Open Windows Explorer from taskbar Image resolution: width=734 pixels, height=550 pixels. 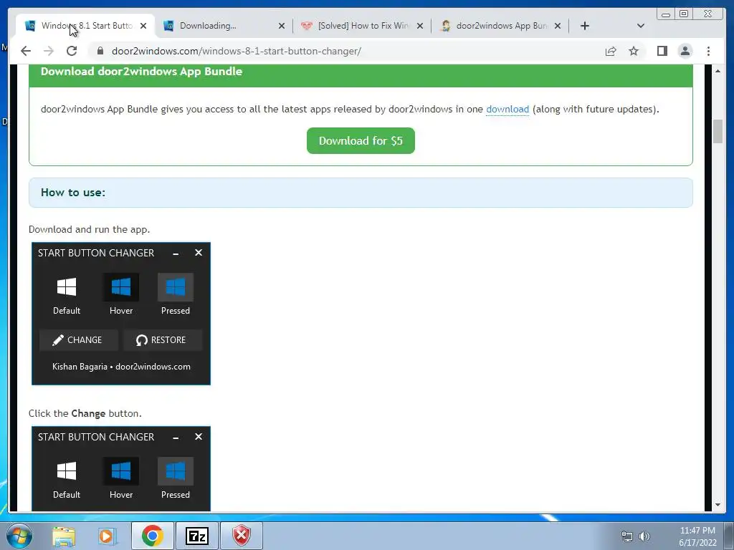(x=64, y=536)
